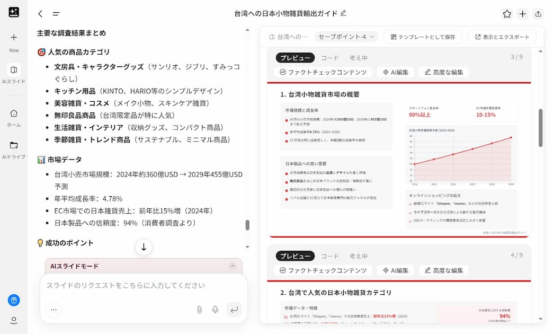Open AIドライブ from the left sidebar
This screenshot has height=334, width=553.
[x=13, y=148]
